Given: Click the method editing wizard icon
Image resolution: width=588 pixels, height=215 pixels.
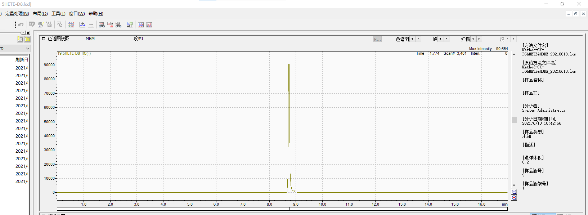Looking at the screenshot, I should [x=40, y=24].
